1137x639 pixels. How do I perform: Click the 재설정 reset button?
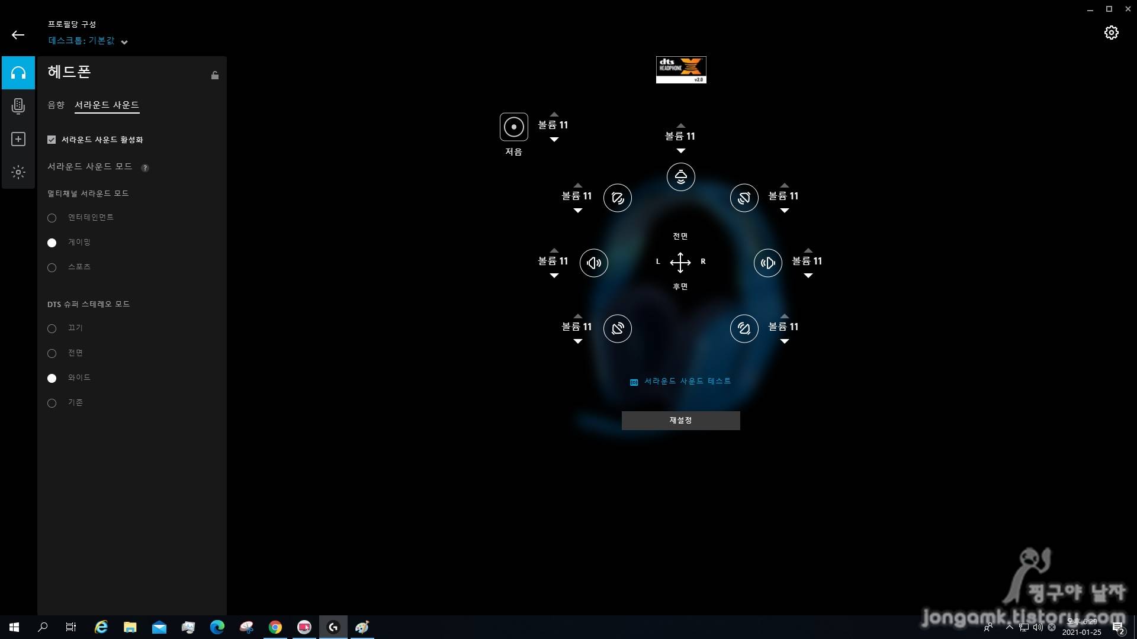680,420
